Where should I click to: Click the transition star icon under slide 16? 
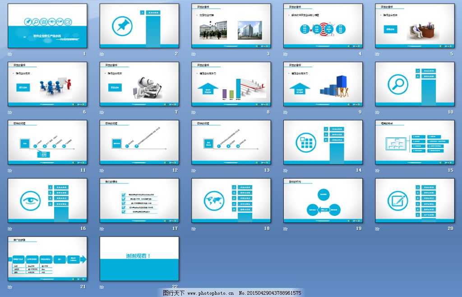(10, 228)
